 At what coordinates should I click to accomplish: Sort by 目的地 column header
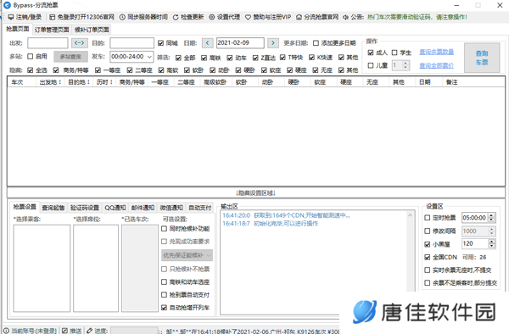pyautogui.click(x=79, y=82)
